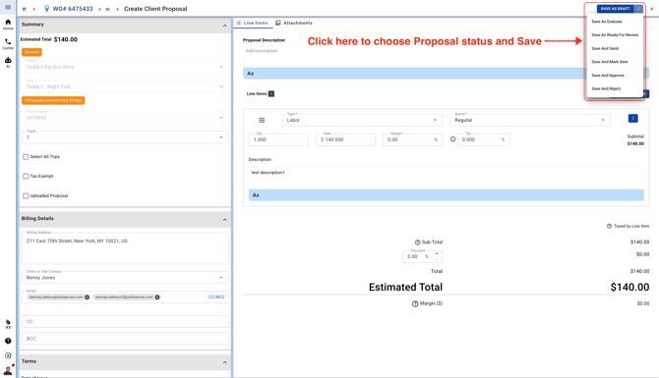Image resolution: width=659 pixels, height=378 pixels.
Task: Click the breadcrumb icon after WO# 6475433
Action: pyautogui.click(x=108, y=9)
